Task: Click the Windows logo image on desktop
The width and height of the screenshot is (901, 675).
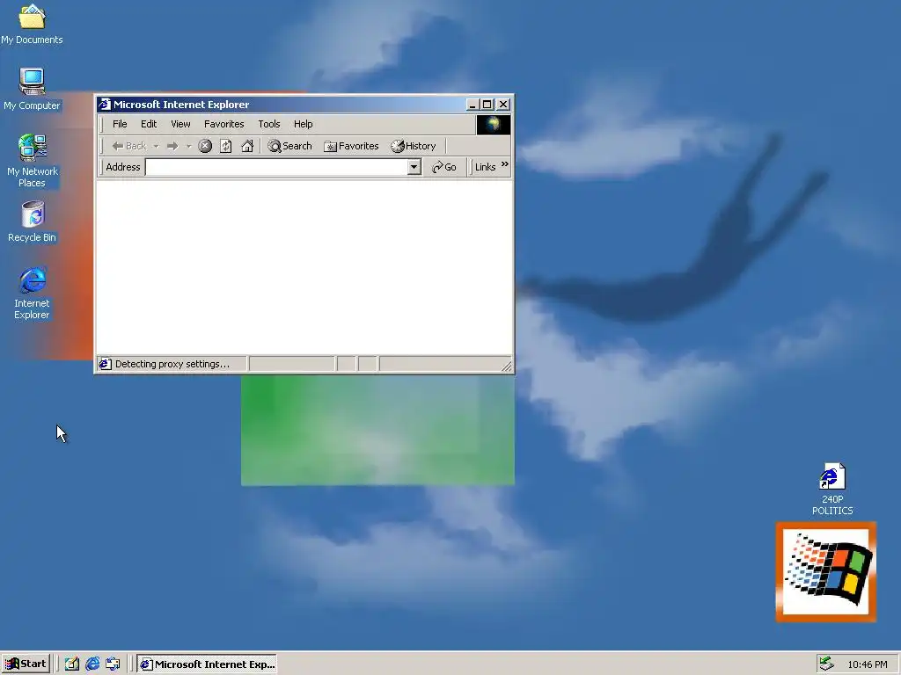Action: (825, 571)
